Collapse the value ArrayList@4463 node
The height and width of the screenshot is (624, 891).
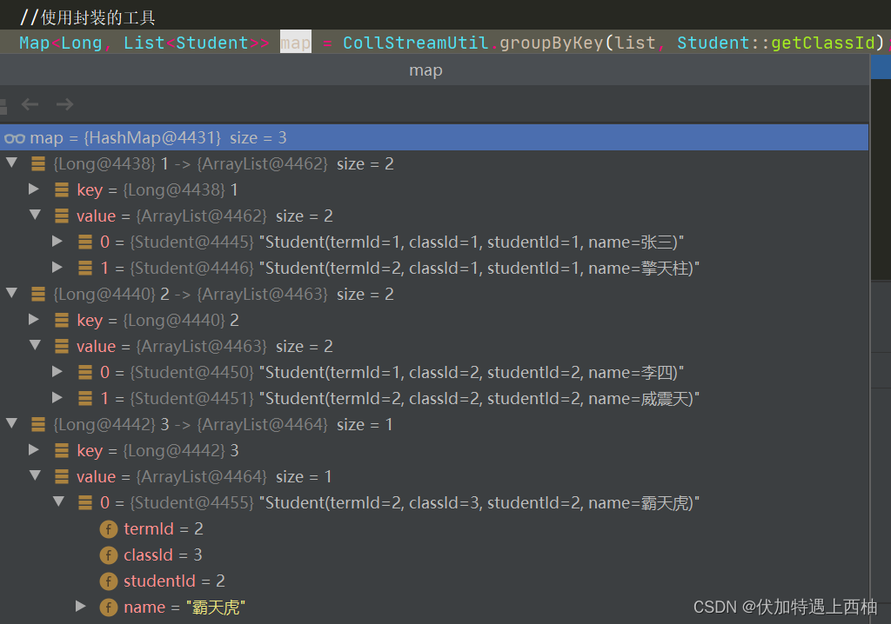(35, 345)
